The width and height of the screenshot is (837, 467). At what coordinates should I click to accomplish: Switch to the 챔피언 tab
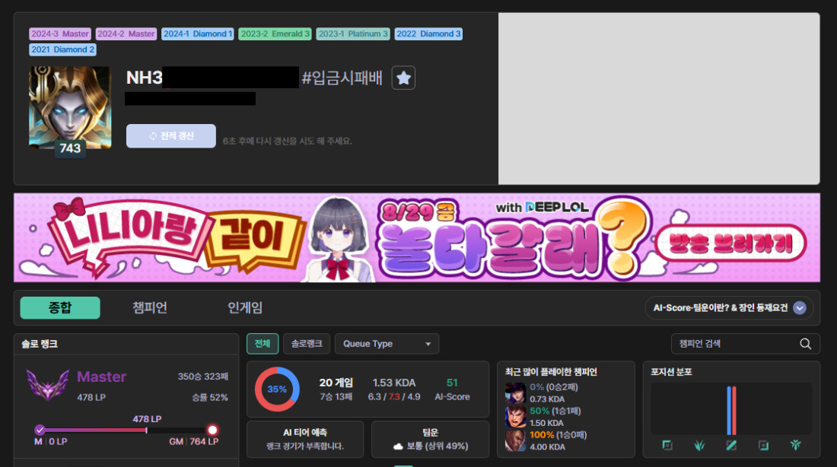point(150,308)
